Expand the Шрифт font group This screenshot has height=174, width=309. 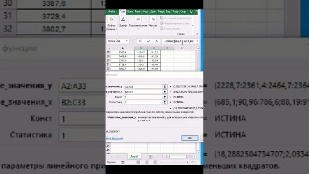123,24
